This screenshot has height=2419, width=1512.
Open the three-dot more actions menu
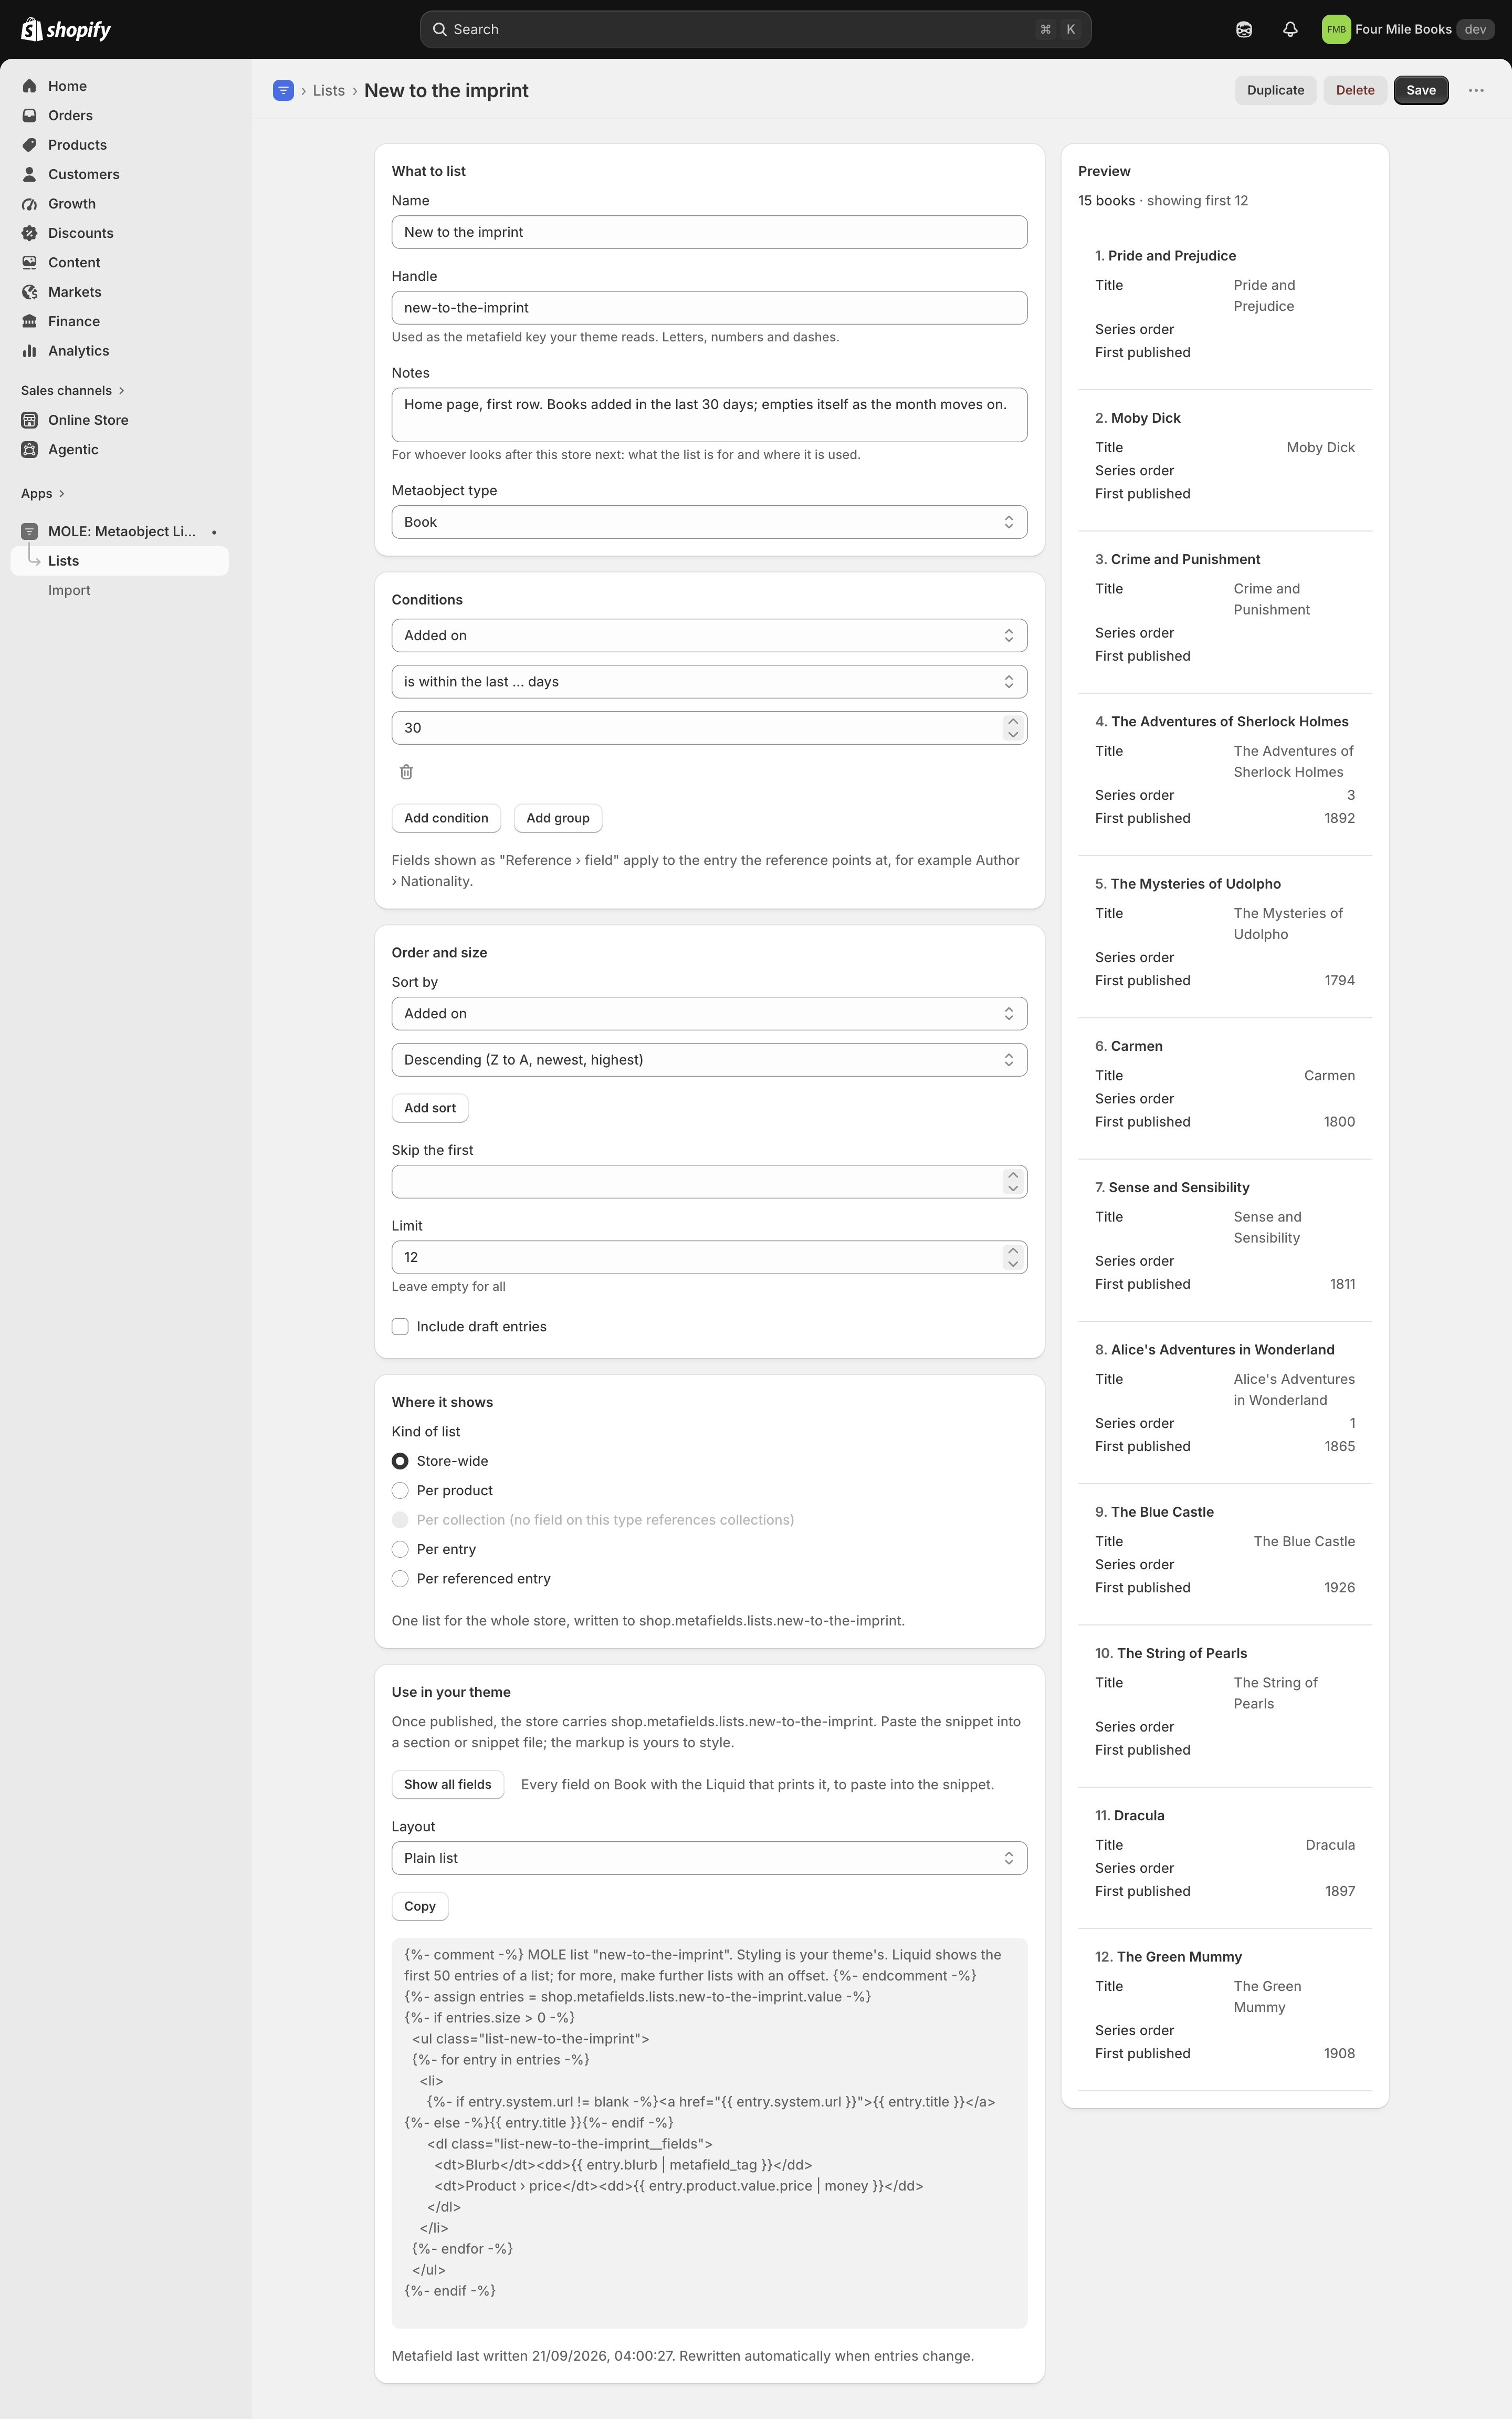click(1475, 90)
